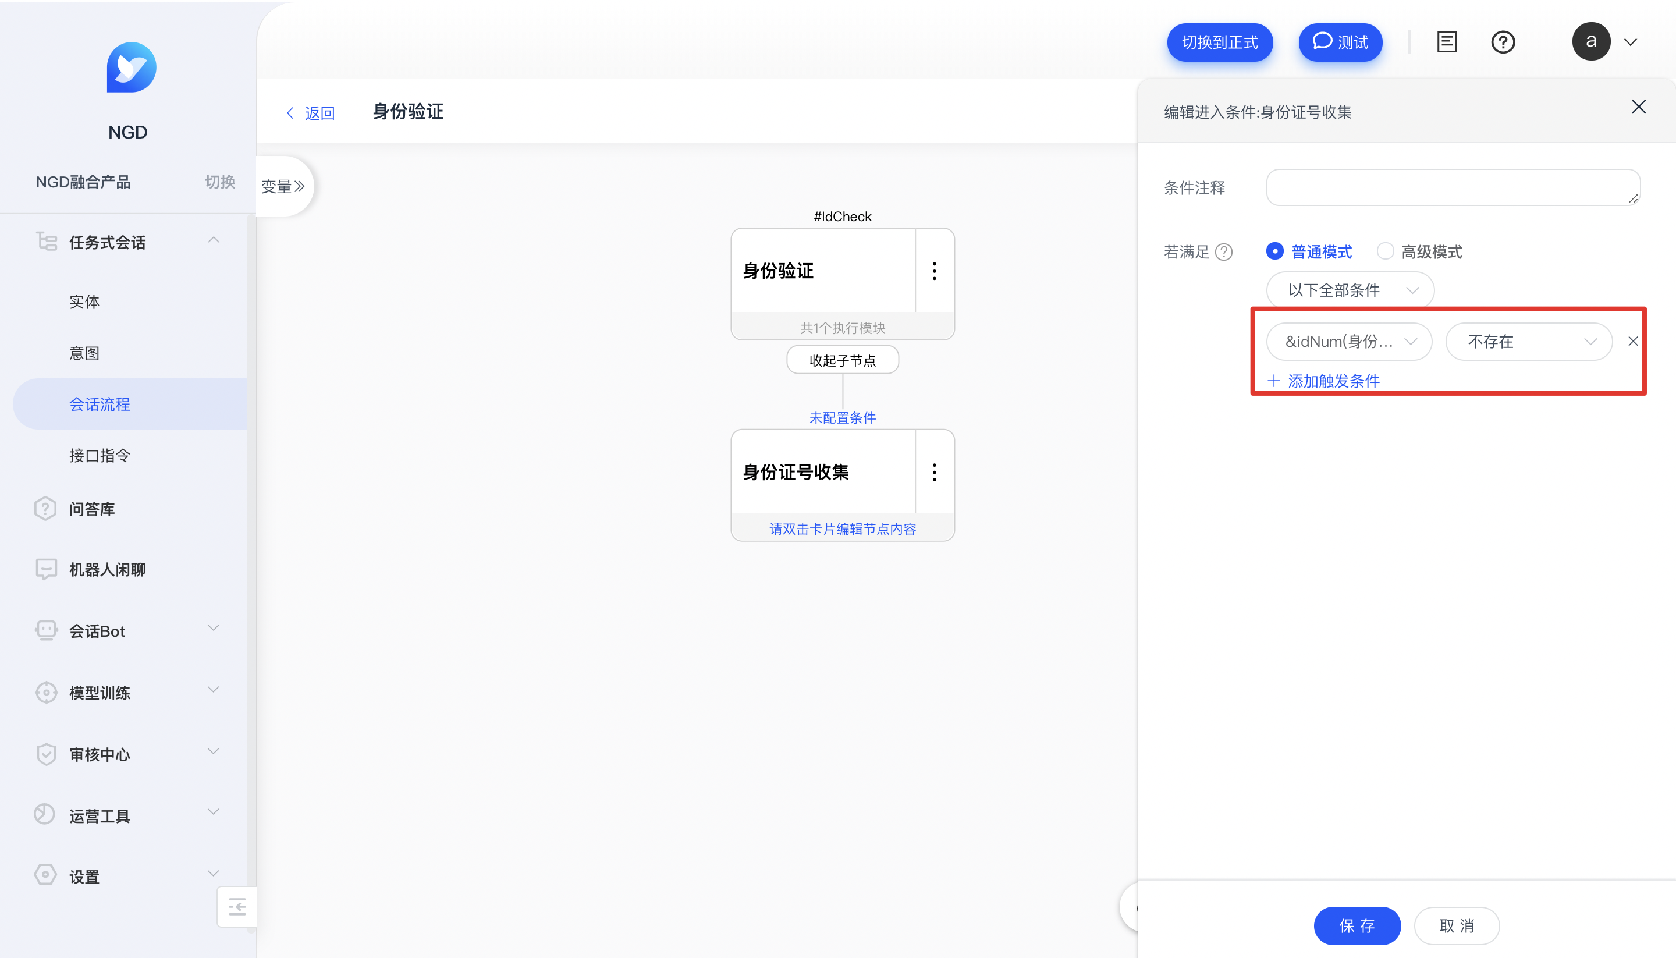1676x958 pixels.
Task: Open 意图 menu item
Action: tap(84, 353)
